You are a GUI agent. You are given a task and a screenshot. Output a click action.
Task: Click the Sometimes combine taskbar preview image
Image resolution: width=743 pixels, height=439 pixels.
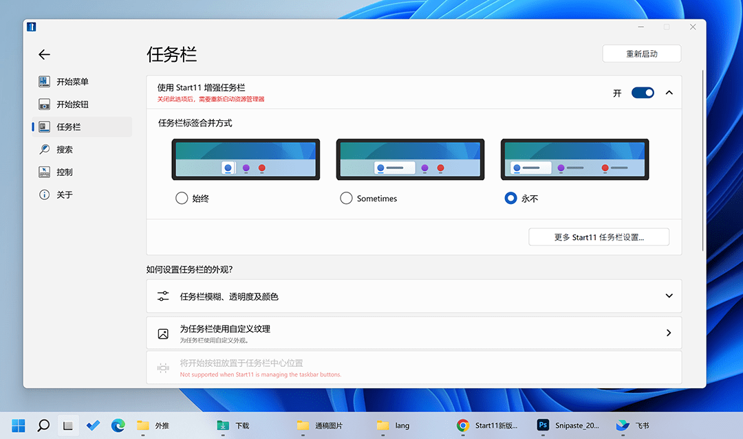[410, 159]
